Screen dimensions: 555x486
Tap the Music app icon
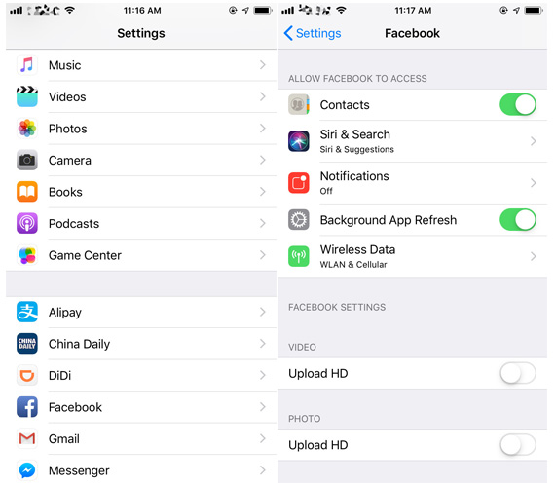click(27, 65)
